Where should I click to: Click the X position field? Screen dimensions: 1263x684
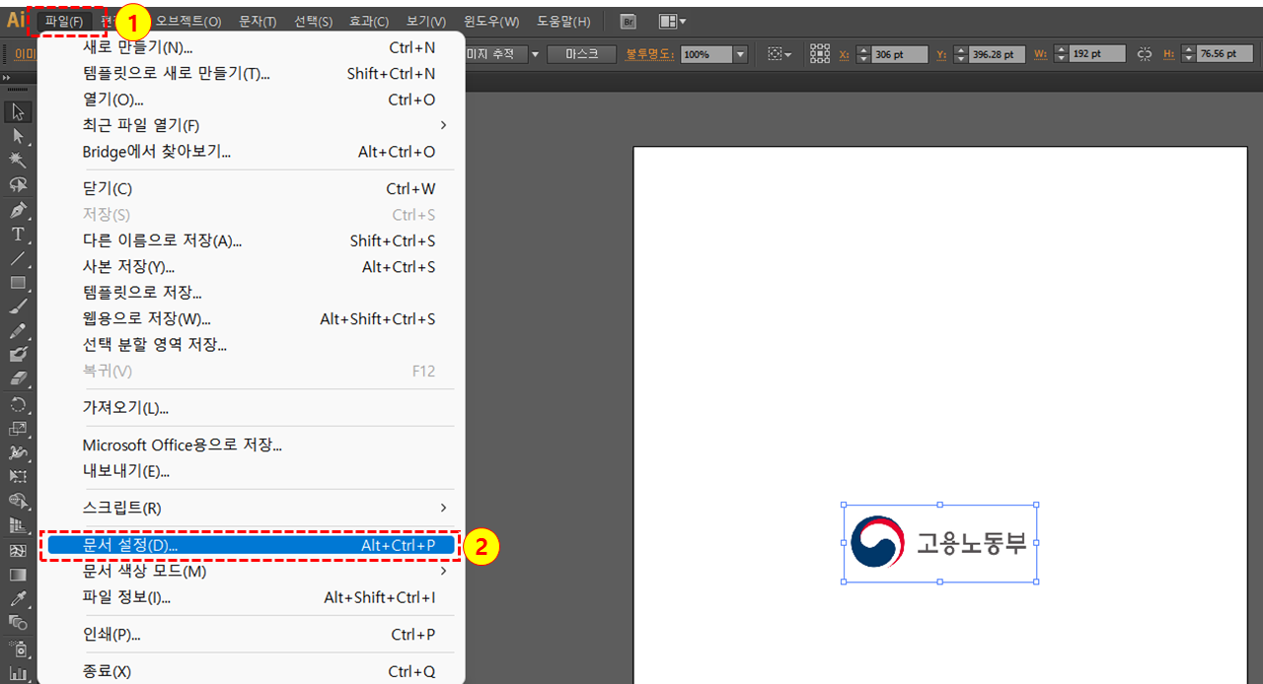[x=900, y=54]
